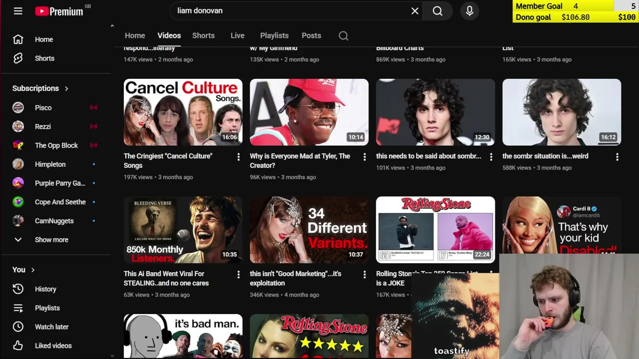Viewport: 639px width, 359px height.
Task: Open 'it's bad man.' video thumbnail
Action: tap(183, 336)
